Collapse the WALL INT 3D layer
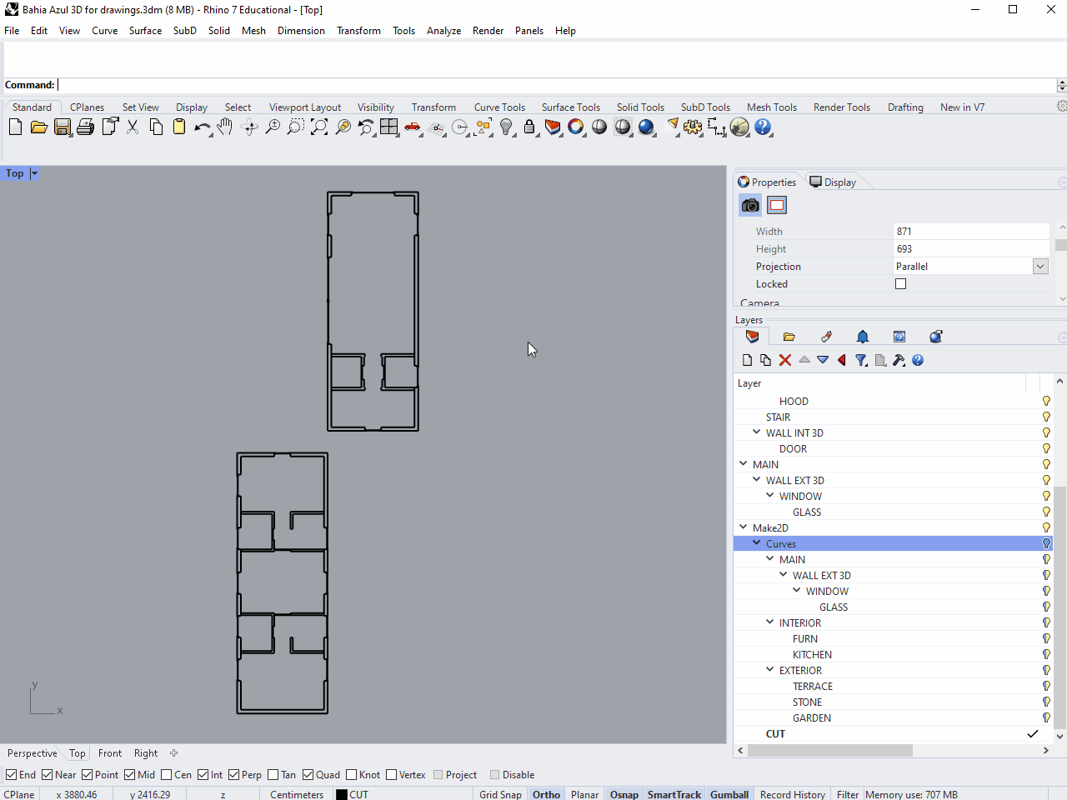Screen dimensions: 1067x800 757,432
